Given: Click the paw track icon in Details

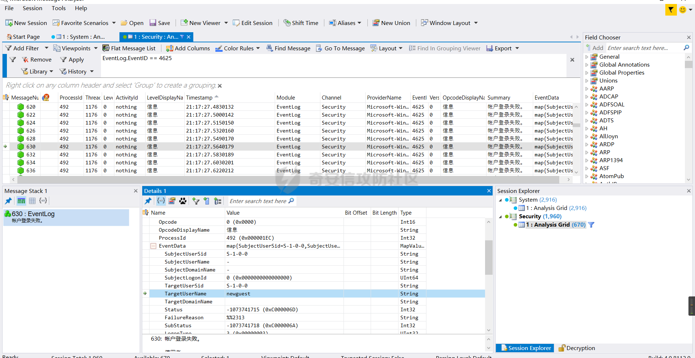Looking at the screenshot, I should tap(183, 201).
